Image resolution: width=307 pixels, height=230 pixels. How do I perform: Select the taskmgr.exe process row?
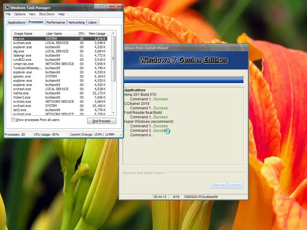tap(60, 55)
